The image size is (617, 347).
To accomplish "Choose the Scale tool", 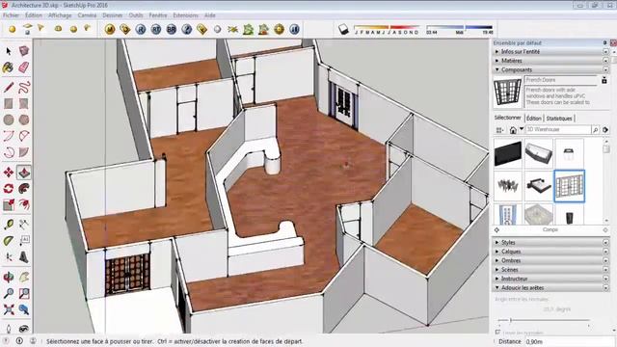I will [x=9, y=204].
